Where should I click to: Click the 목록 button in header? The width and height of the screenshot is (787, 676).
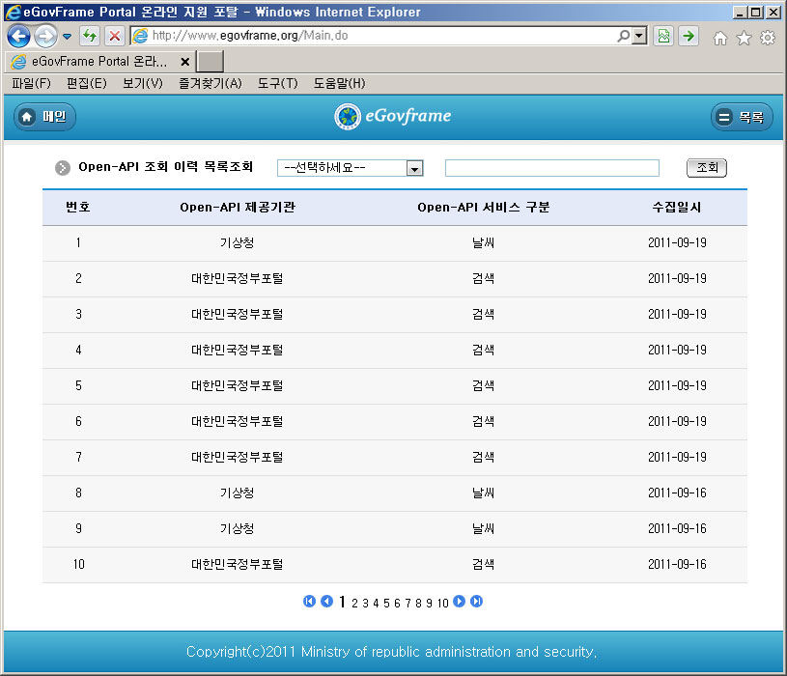click(x=743, y=117)
